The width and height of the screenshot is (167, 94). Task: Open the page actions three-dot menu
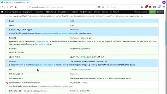coord(96,7)
